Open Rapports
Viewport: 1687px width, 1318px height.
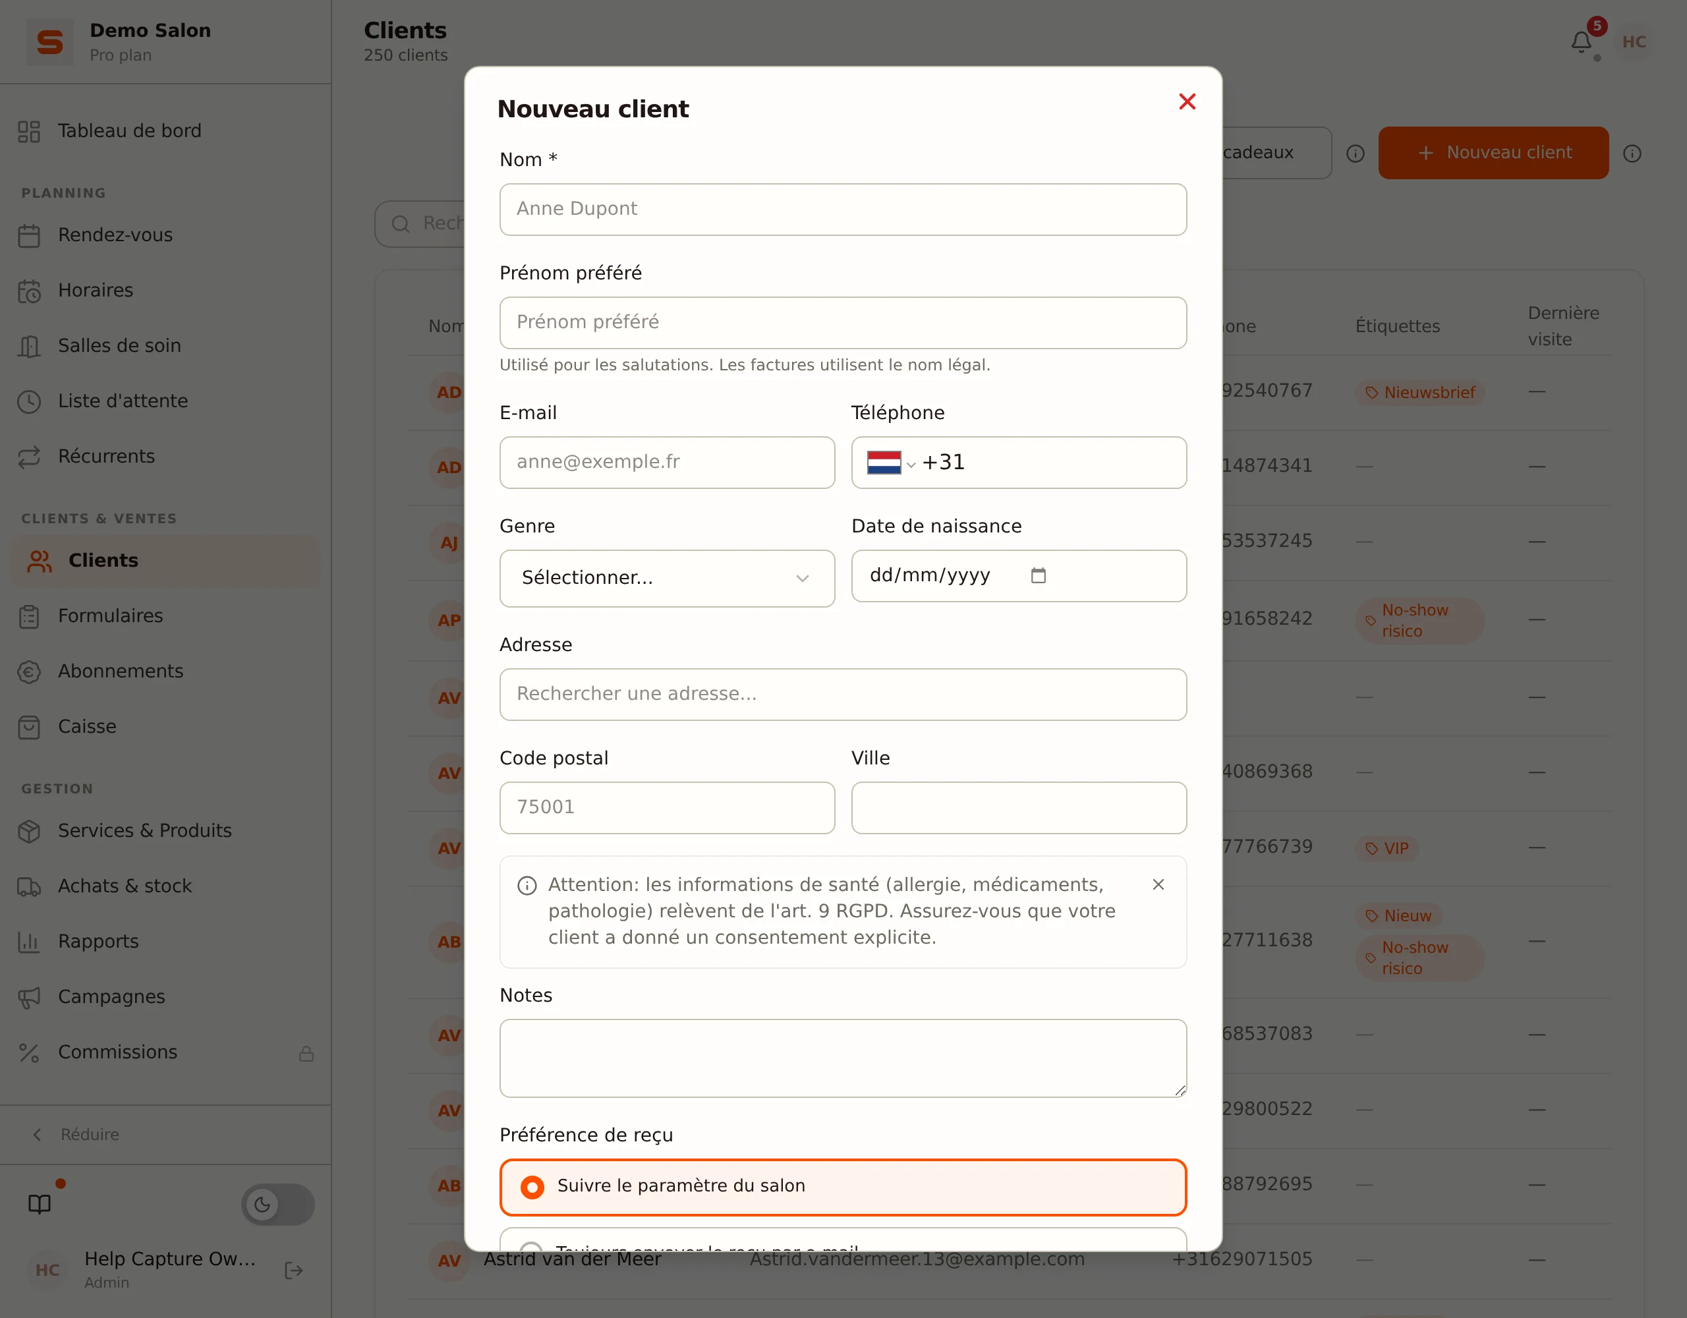(165, 941)
